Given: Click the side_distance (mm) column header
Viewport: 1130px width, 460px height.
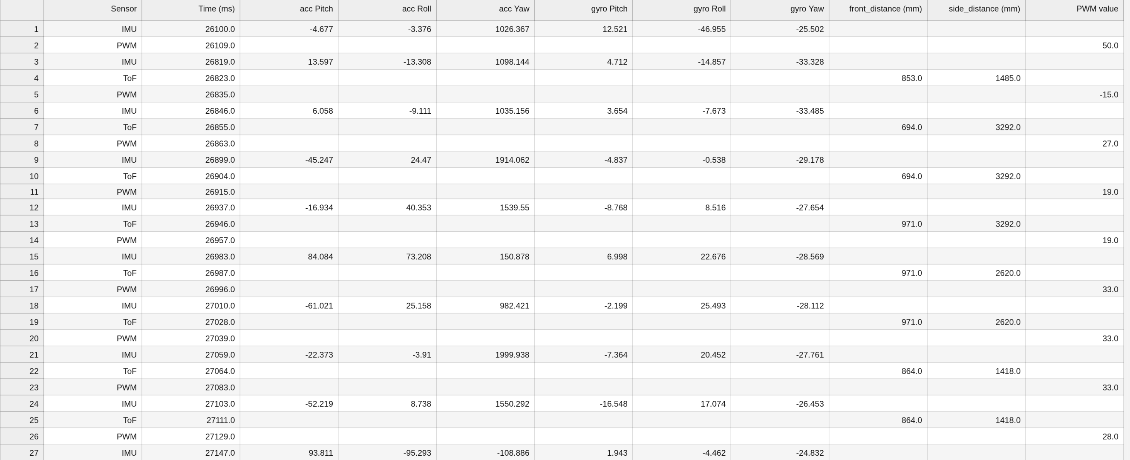Looking at the screenshot, I should point(976,9).
